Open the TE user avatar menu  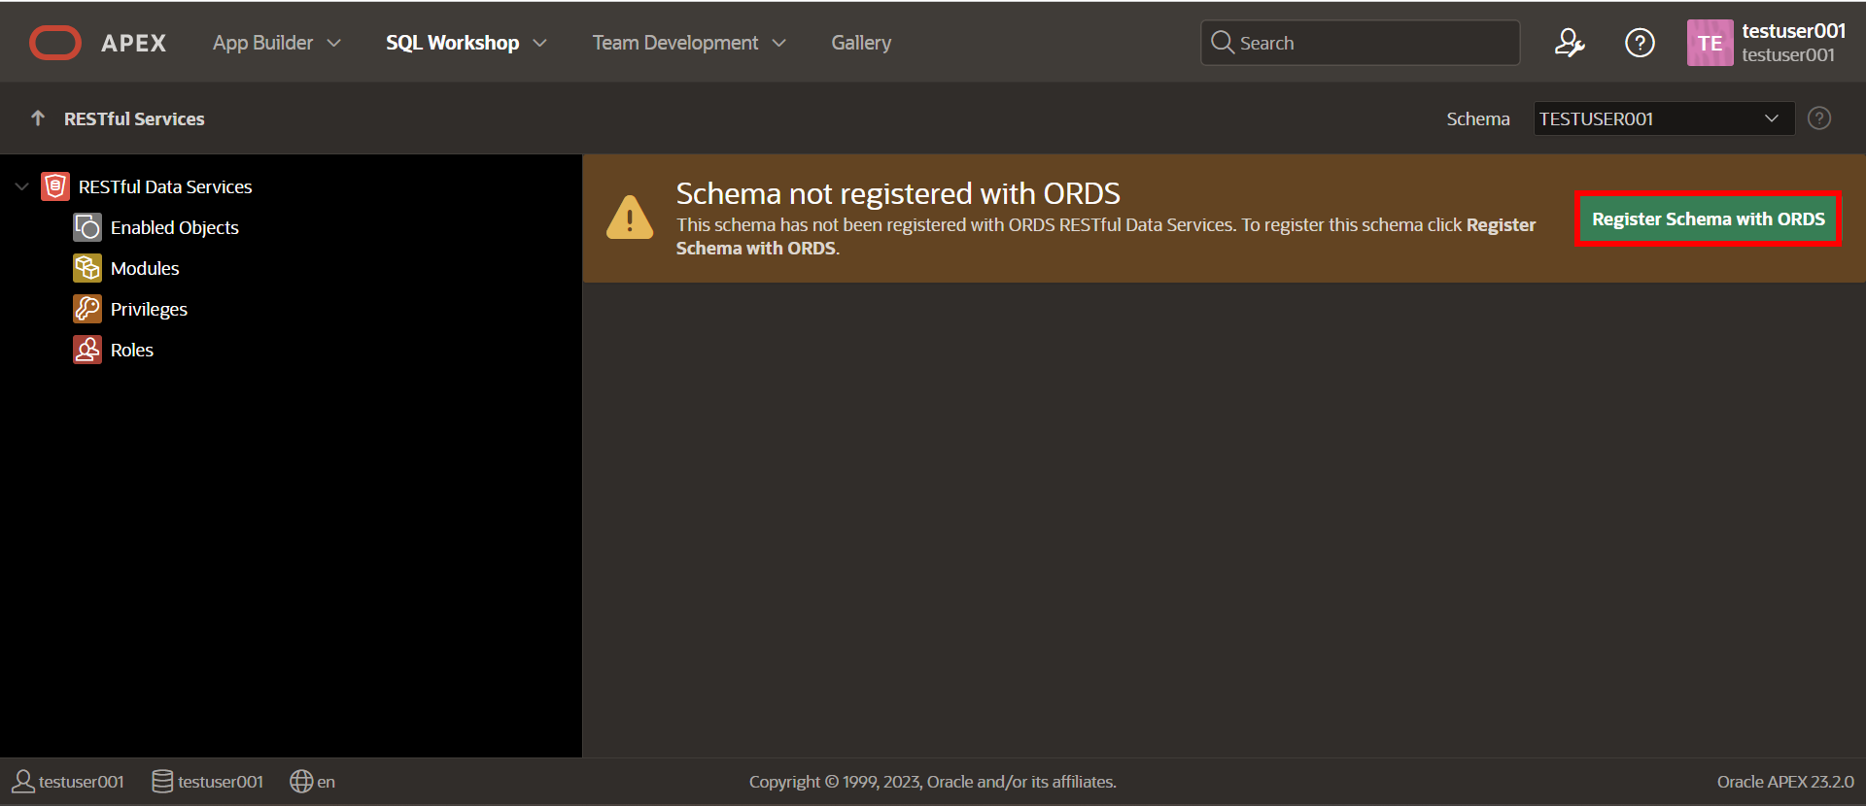[x=1710, y=43]
